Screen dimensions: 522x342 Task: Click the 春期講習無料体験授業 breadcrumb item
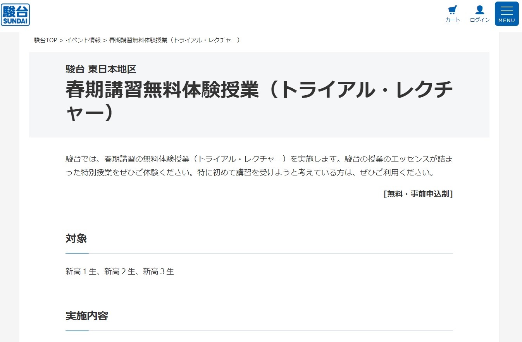click(175, 40)
